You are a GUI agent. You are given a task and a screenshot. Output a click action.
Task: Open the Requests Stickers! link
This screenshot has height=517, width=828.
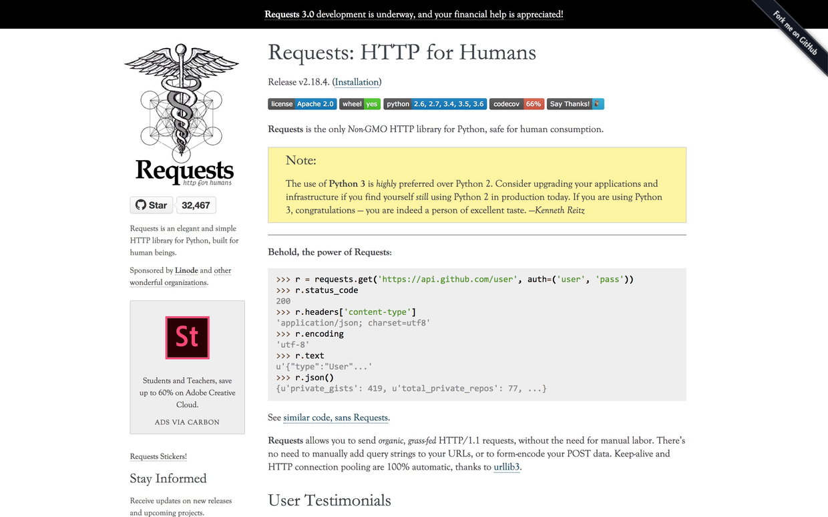(x=158, y=456)
